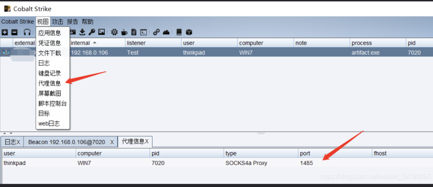Close the 视图 menu in menu bar
The image size is (433, 187).
pos(43,22)
